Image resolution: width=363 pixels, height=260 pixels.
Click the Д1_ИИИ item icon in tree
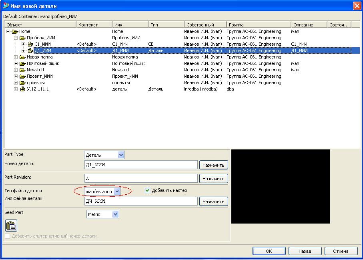(30, 50)
